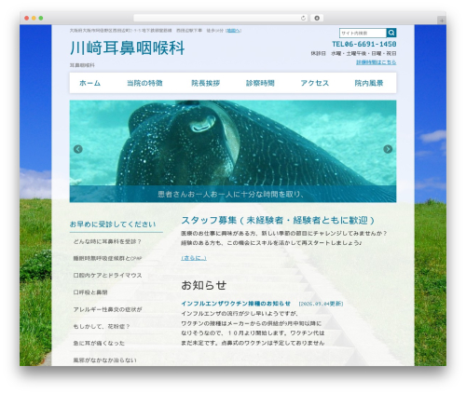Focus the サイト内検索 search field

(x=363, y=33)
